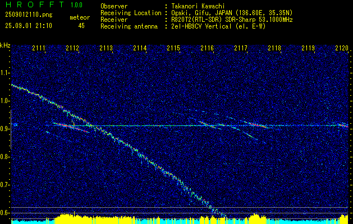Viewport: 353px width, 224px height.
Task: Click the 0.8 kHz axis label
Action: [5, 157]
